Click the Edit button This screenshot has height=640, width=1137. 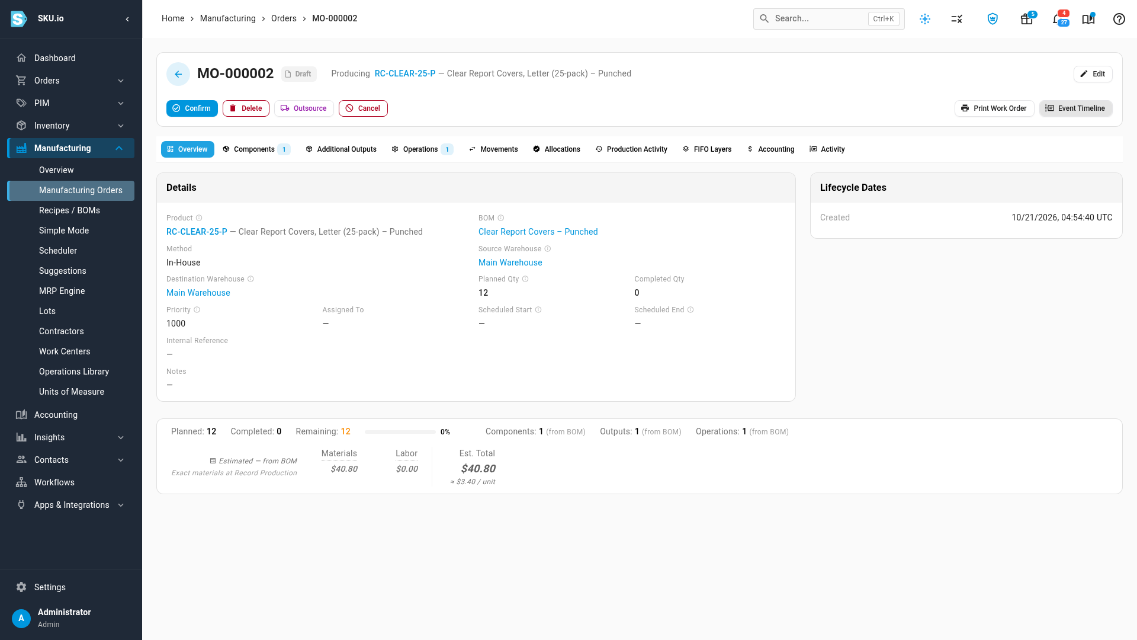(1093, 74)
